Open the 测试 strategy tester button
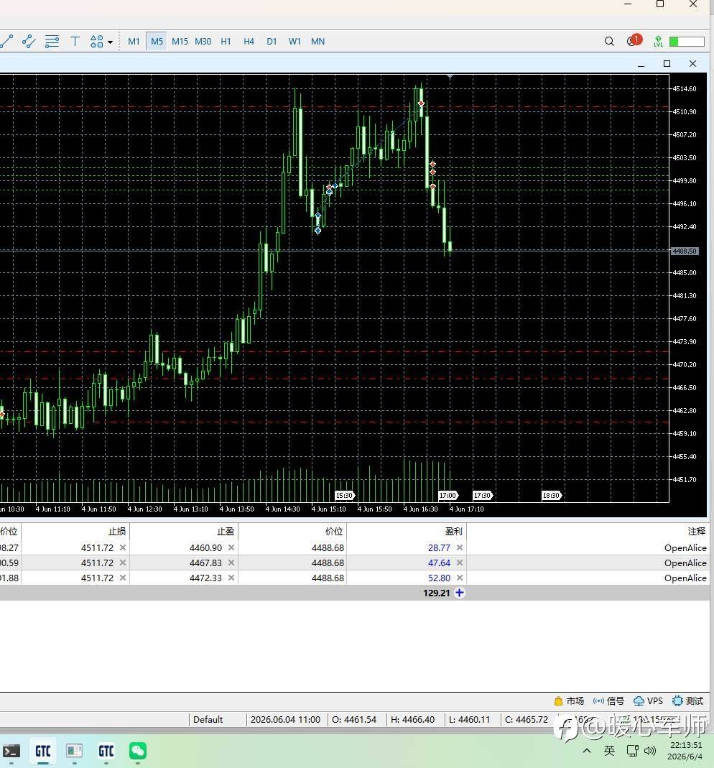The image size is (714, 768). tap(688, 701)
